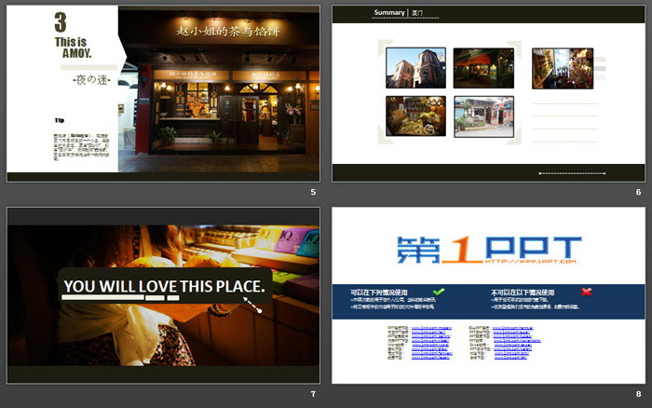Click the dashed line marker in slide 6 footer
This screenshot has width=652, height=408.
point(572,172)
